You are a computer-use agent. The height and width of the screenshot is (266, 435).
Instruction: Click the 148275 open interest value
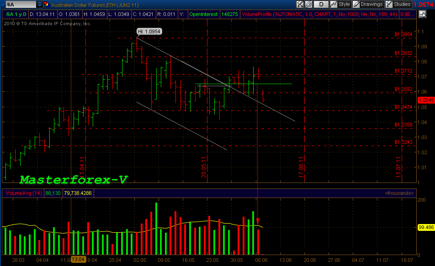tap(229, 14)
